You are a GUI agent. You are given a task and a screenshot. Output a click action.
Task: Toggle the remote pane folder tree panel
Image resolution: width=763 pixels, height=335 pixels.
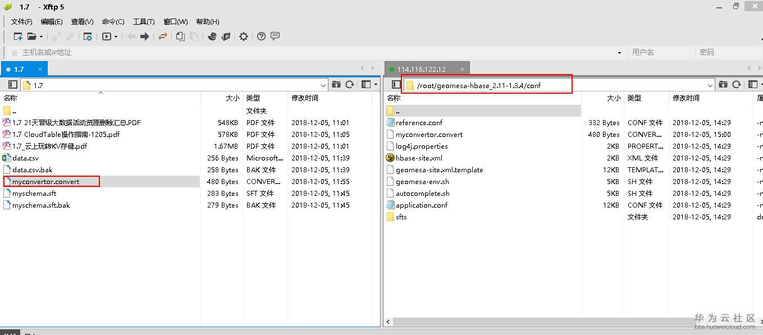396,85
